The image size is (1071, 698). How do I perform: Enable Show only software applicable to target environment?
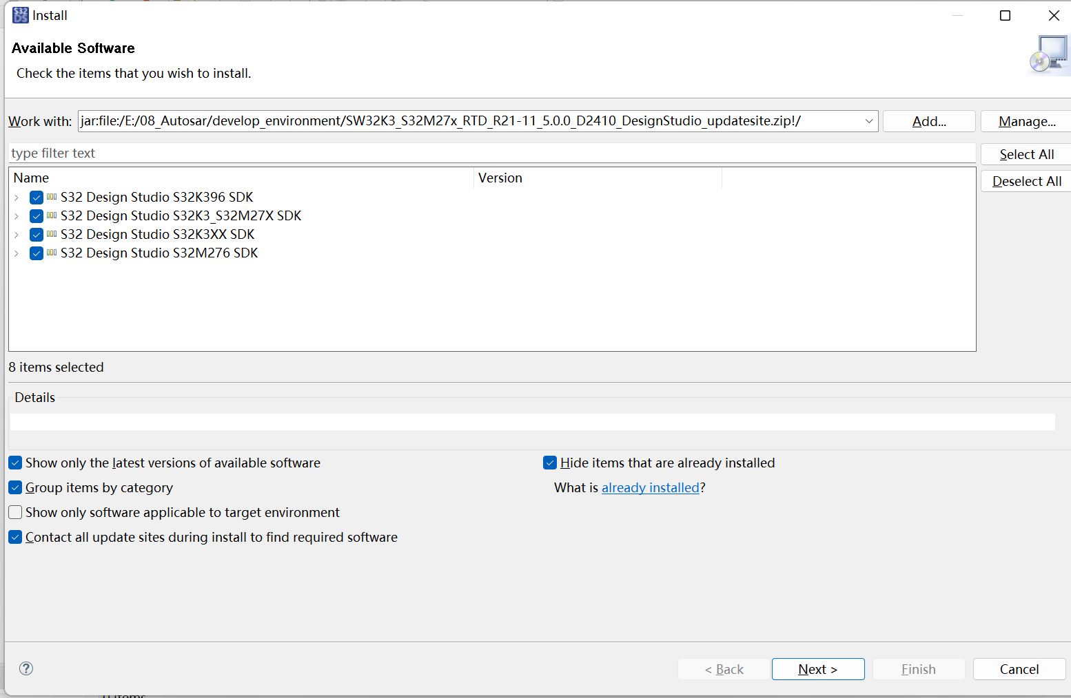pos(15,512)
